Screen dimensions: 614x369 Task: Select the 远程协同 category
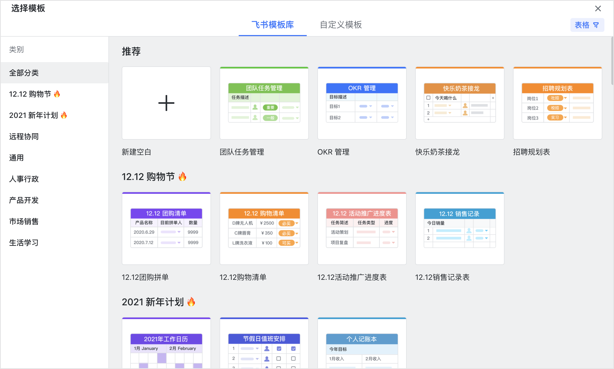[24, 136]
